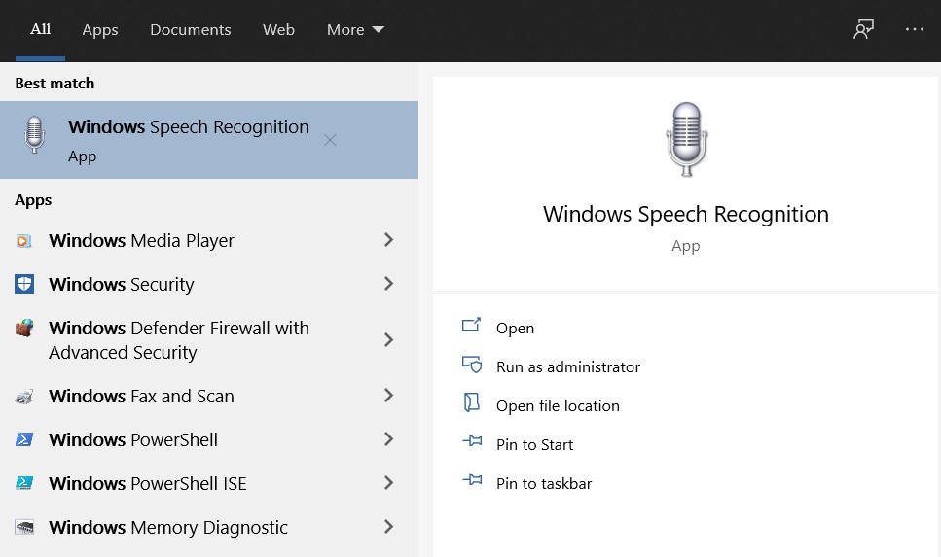Open the More dropdown filter
Screen dimensions: 941x557
[355, 30]
